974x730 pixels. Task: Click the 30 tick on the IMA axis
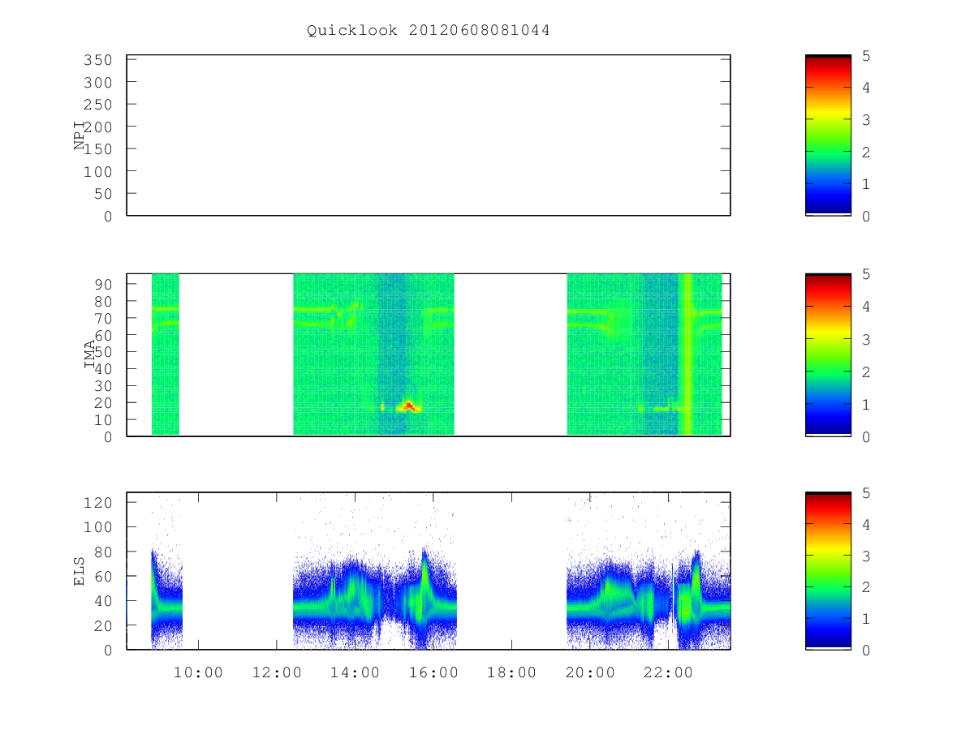[102, 386]
